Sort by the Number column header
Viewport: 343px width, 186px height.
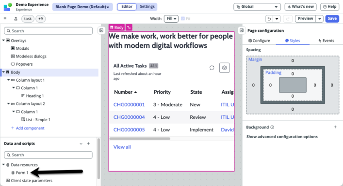[x=126, y=92]
